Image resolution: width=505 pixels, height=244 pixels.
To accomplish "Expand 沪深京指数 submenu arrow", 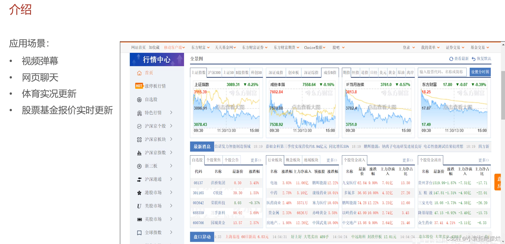I will 171,152.
